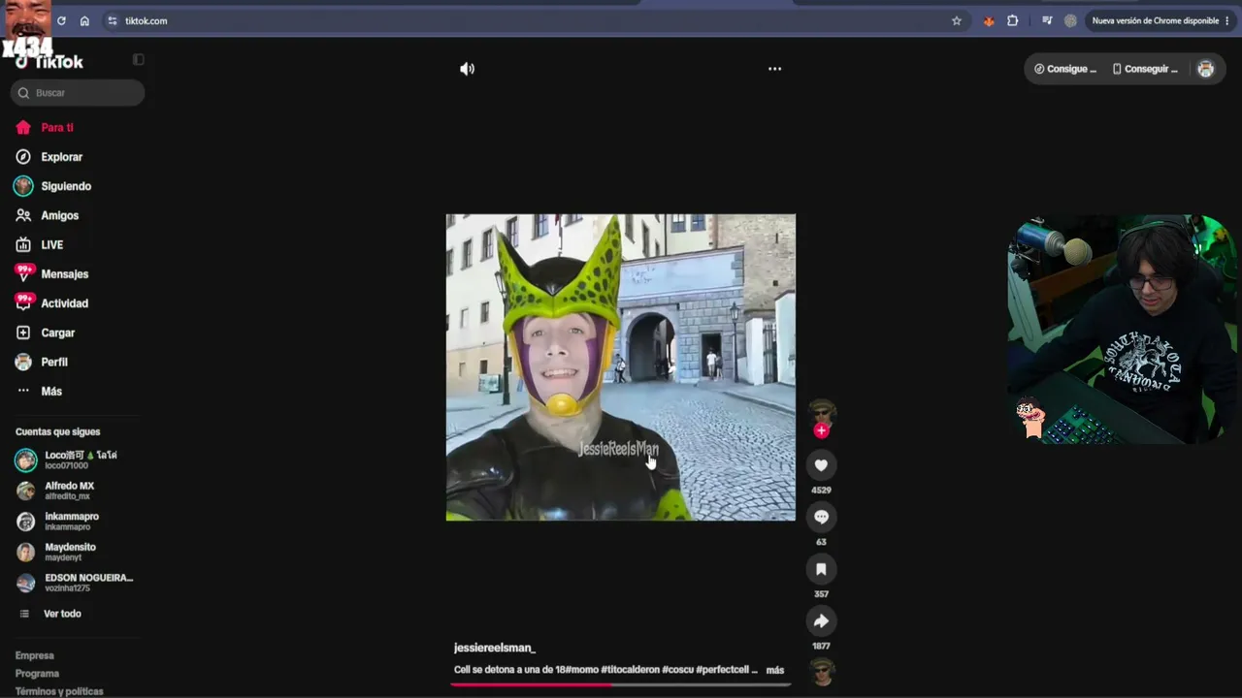Click the Buscar search field
This screenshot has height=698, width=1242.
click(78, 93)
